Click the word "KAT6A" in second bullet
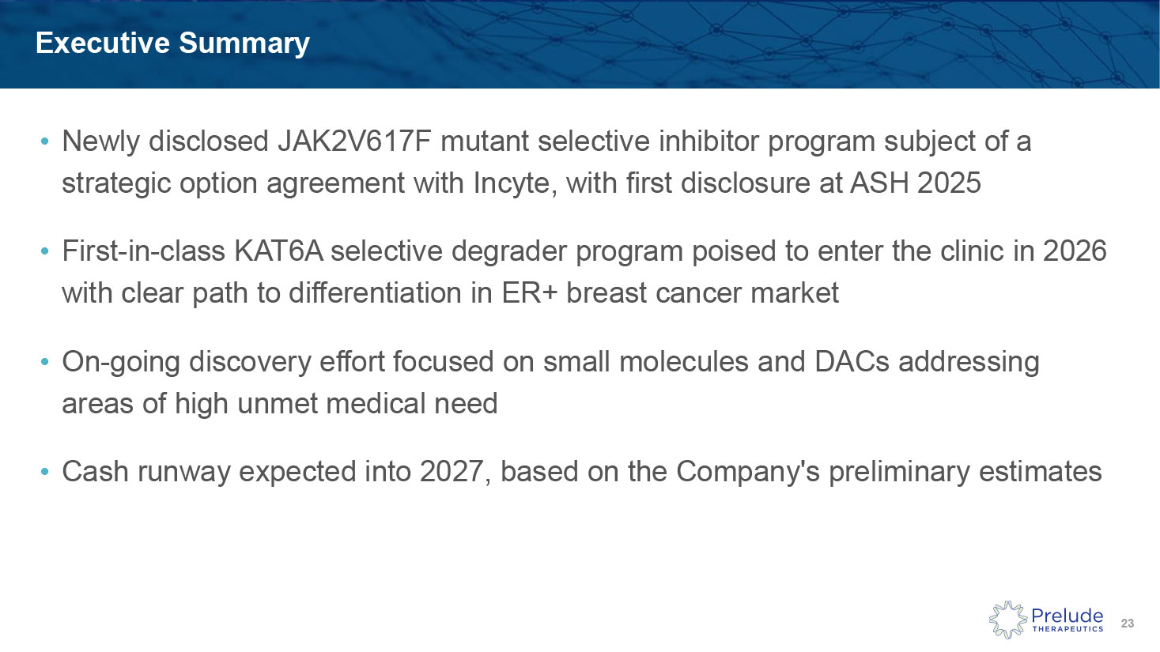1160x652 pixels. pos(278,251)
